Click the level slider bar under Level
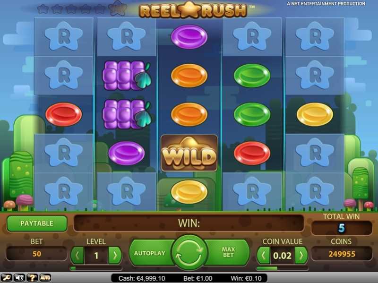 96,268
